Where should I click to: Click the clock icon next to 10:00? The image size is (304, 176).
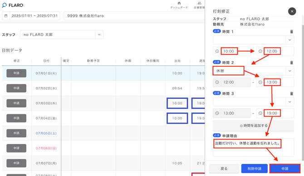click(217, 51)
